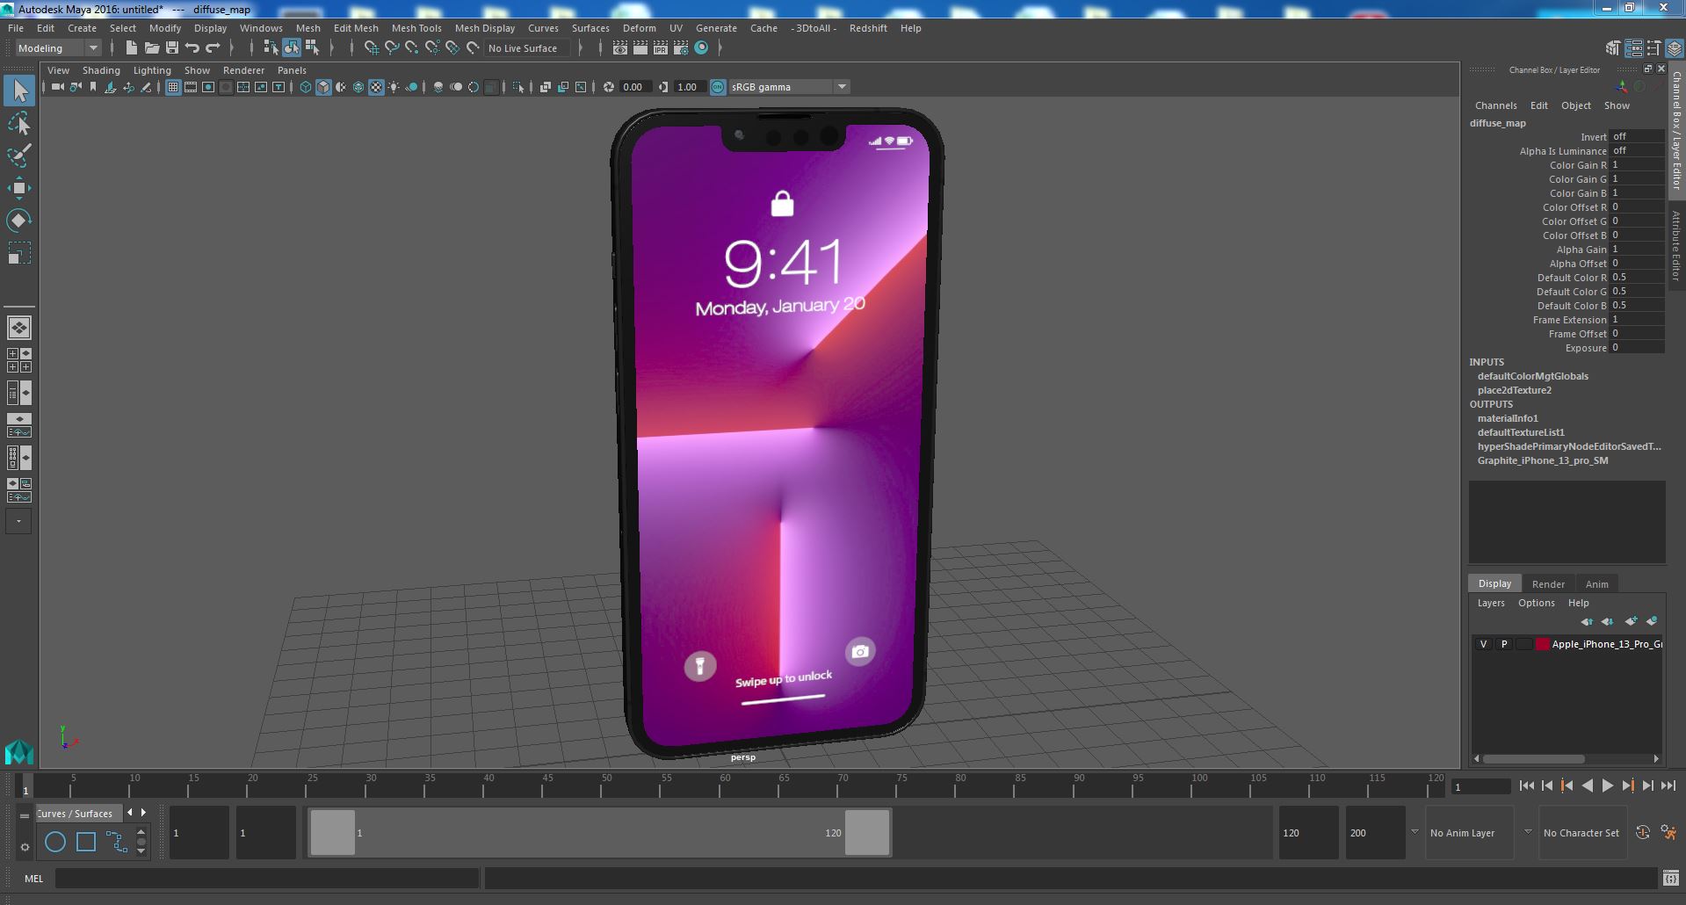Click the range slider right handle
The width and height of the screenshot is (1686, 905).
867,832
